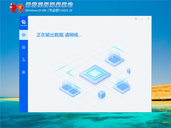
Task: Click the small cube at right edge
Action: (x=129, y=71)
